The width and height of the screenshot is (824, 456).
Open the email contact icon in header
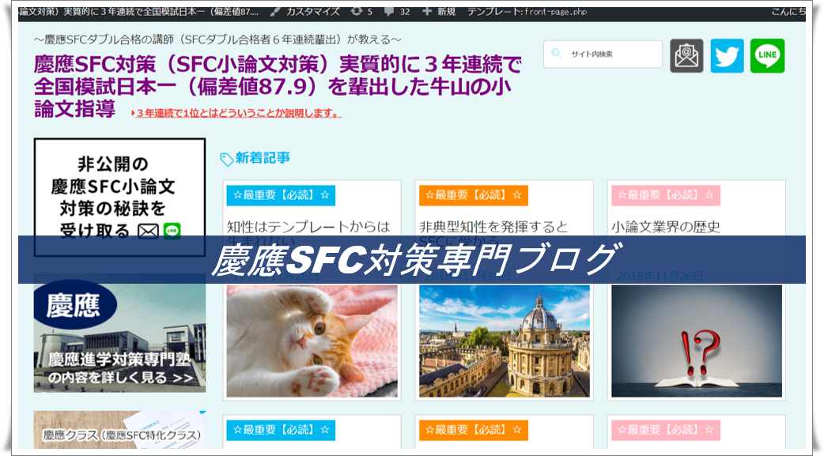(x=686, y=55)
